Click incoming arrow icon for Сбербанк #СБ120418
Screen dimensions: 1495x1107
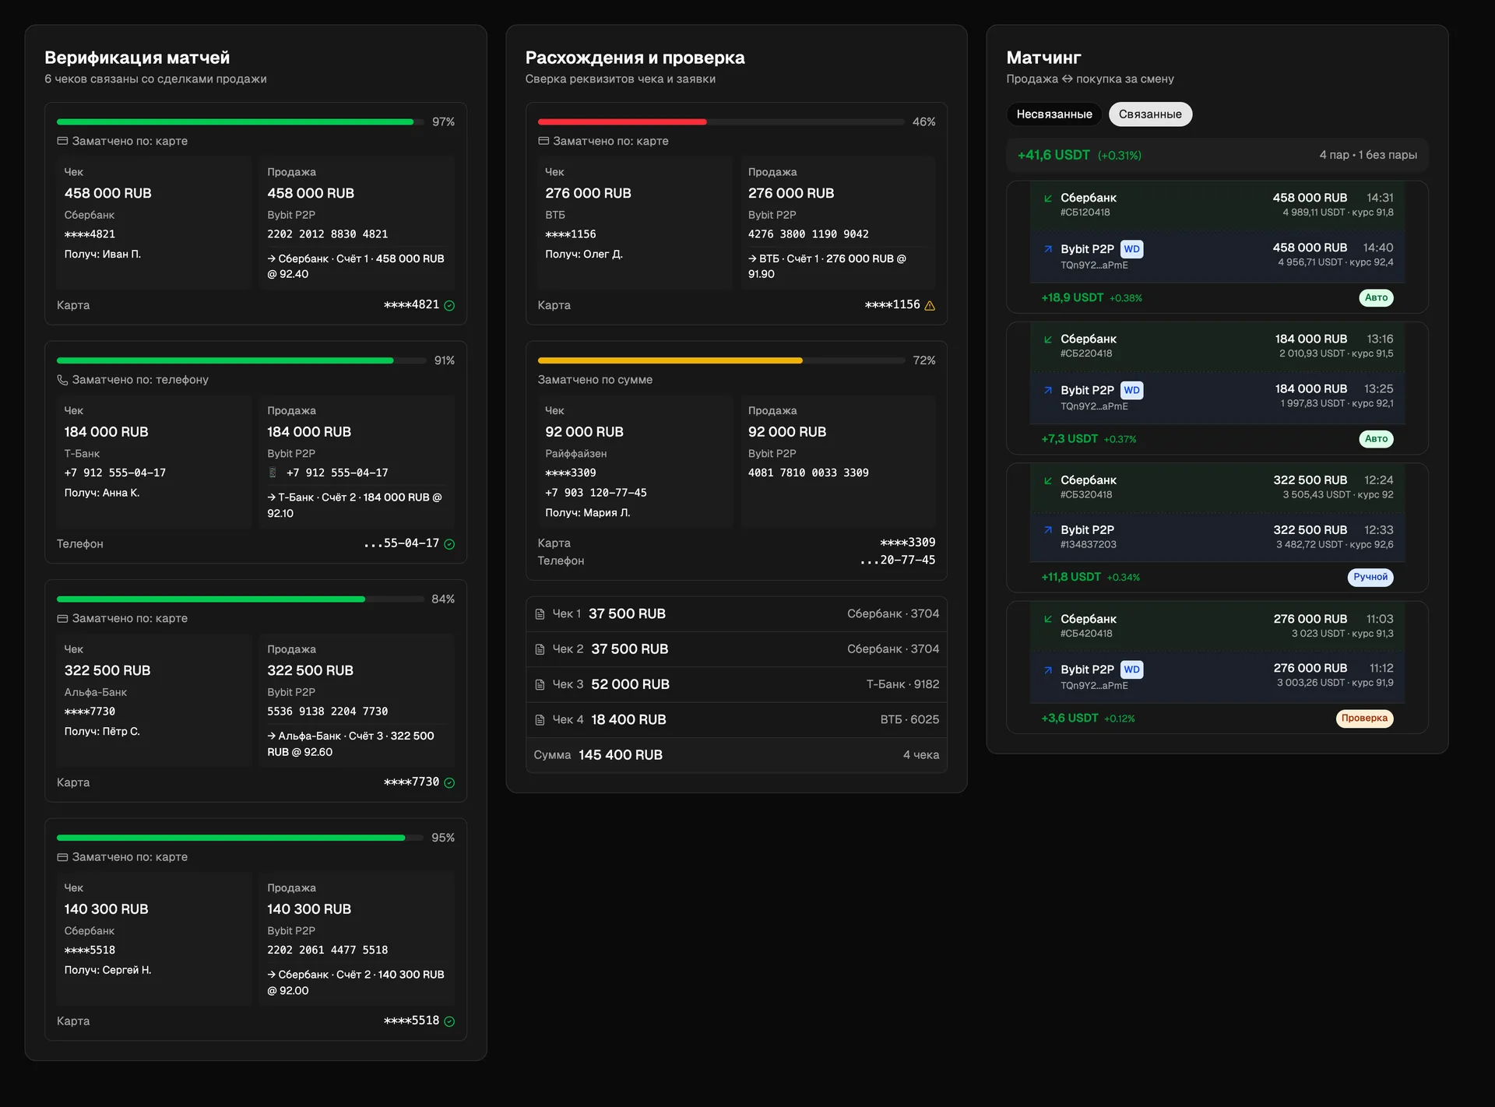[1048, 198]
